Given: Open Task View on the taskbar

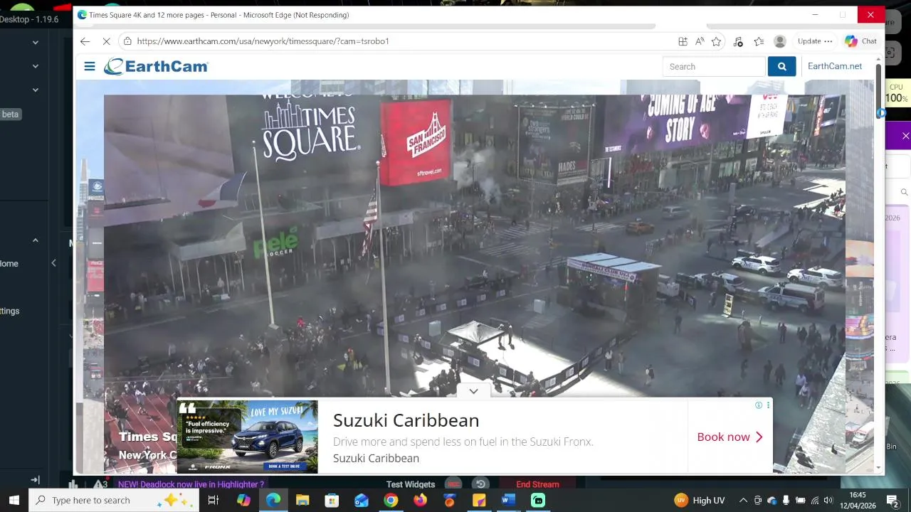Looking at the screenshot, I should click(213, 500).
